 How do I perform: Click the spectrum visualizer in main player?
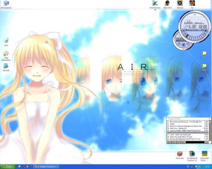point(194,22)
